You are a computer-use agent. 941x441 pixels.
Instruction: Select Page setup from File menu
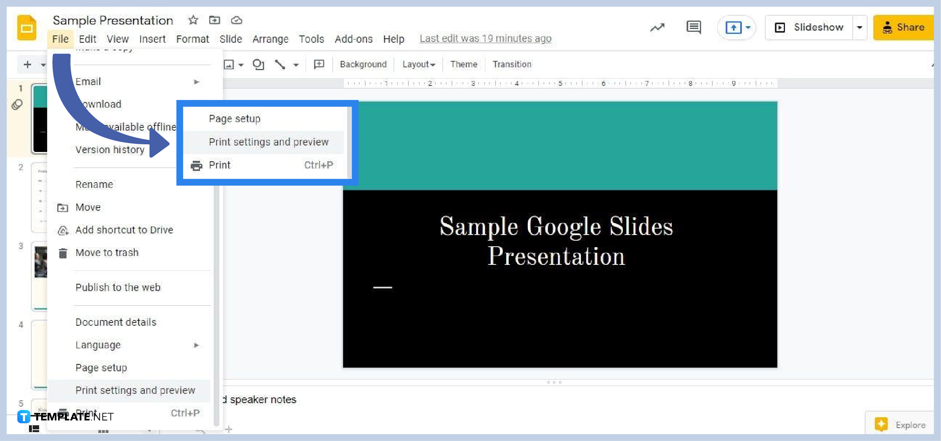[102, 367]
